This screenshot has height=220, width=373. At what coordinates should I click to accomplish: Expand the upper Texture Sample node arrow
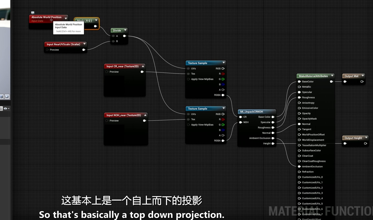pos(224,63)
